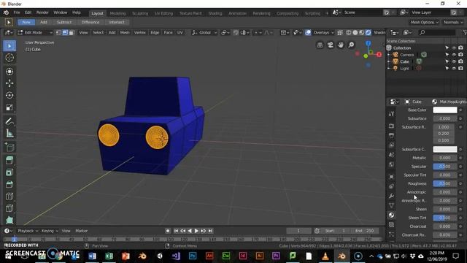This screenshot has height=263, width=467.
Task: Open the Edit Mode dropdown
Action: [x=35, y=32]
